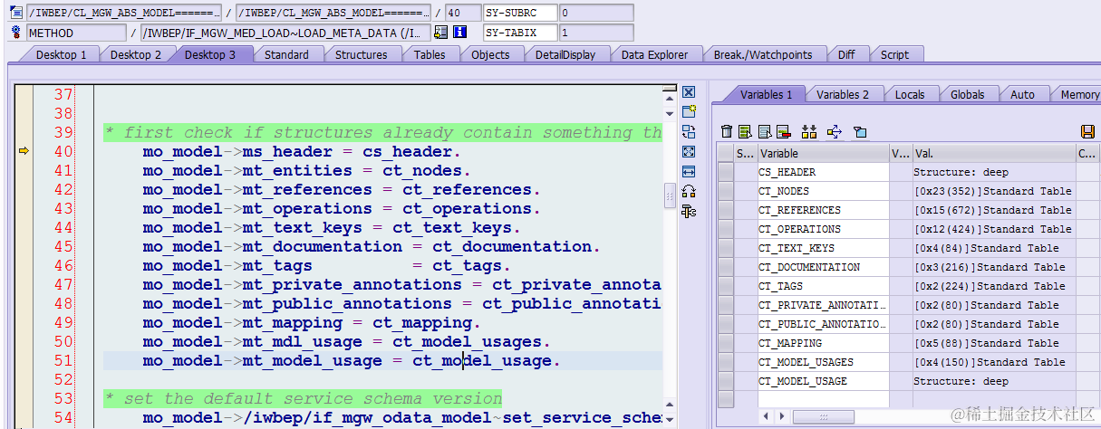Click the headset icon in the vertical tool strip
Image resolution: width=1101 pixels, height=429 pixels.
pos(689,192)
